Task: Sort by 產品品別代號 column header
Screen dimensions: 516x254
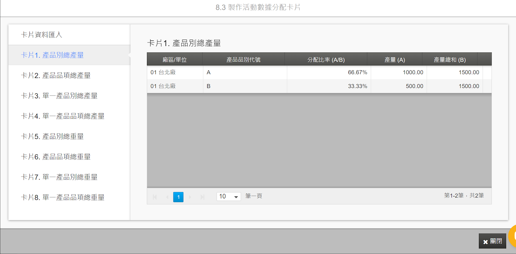Action: 243,60
